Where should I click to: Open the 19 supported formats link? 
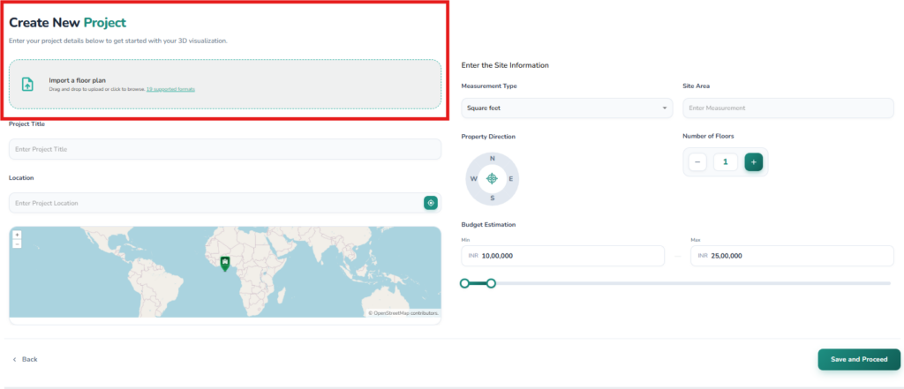[x=170, y=90]
